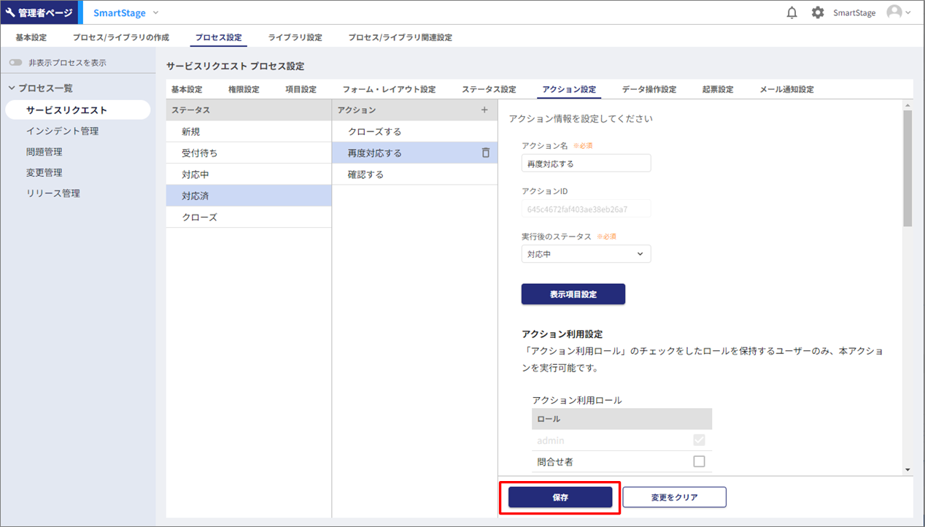925x527 pixels.
Task: Toggle 非表示プロセスを表示 switch
Action: point(16,63)
